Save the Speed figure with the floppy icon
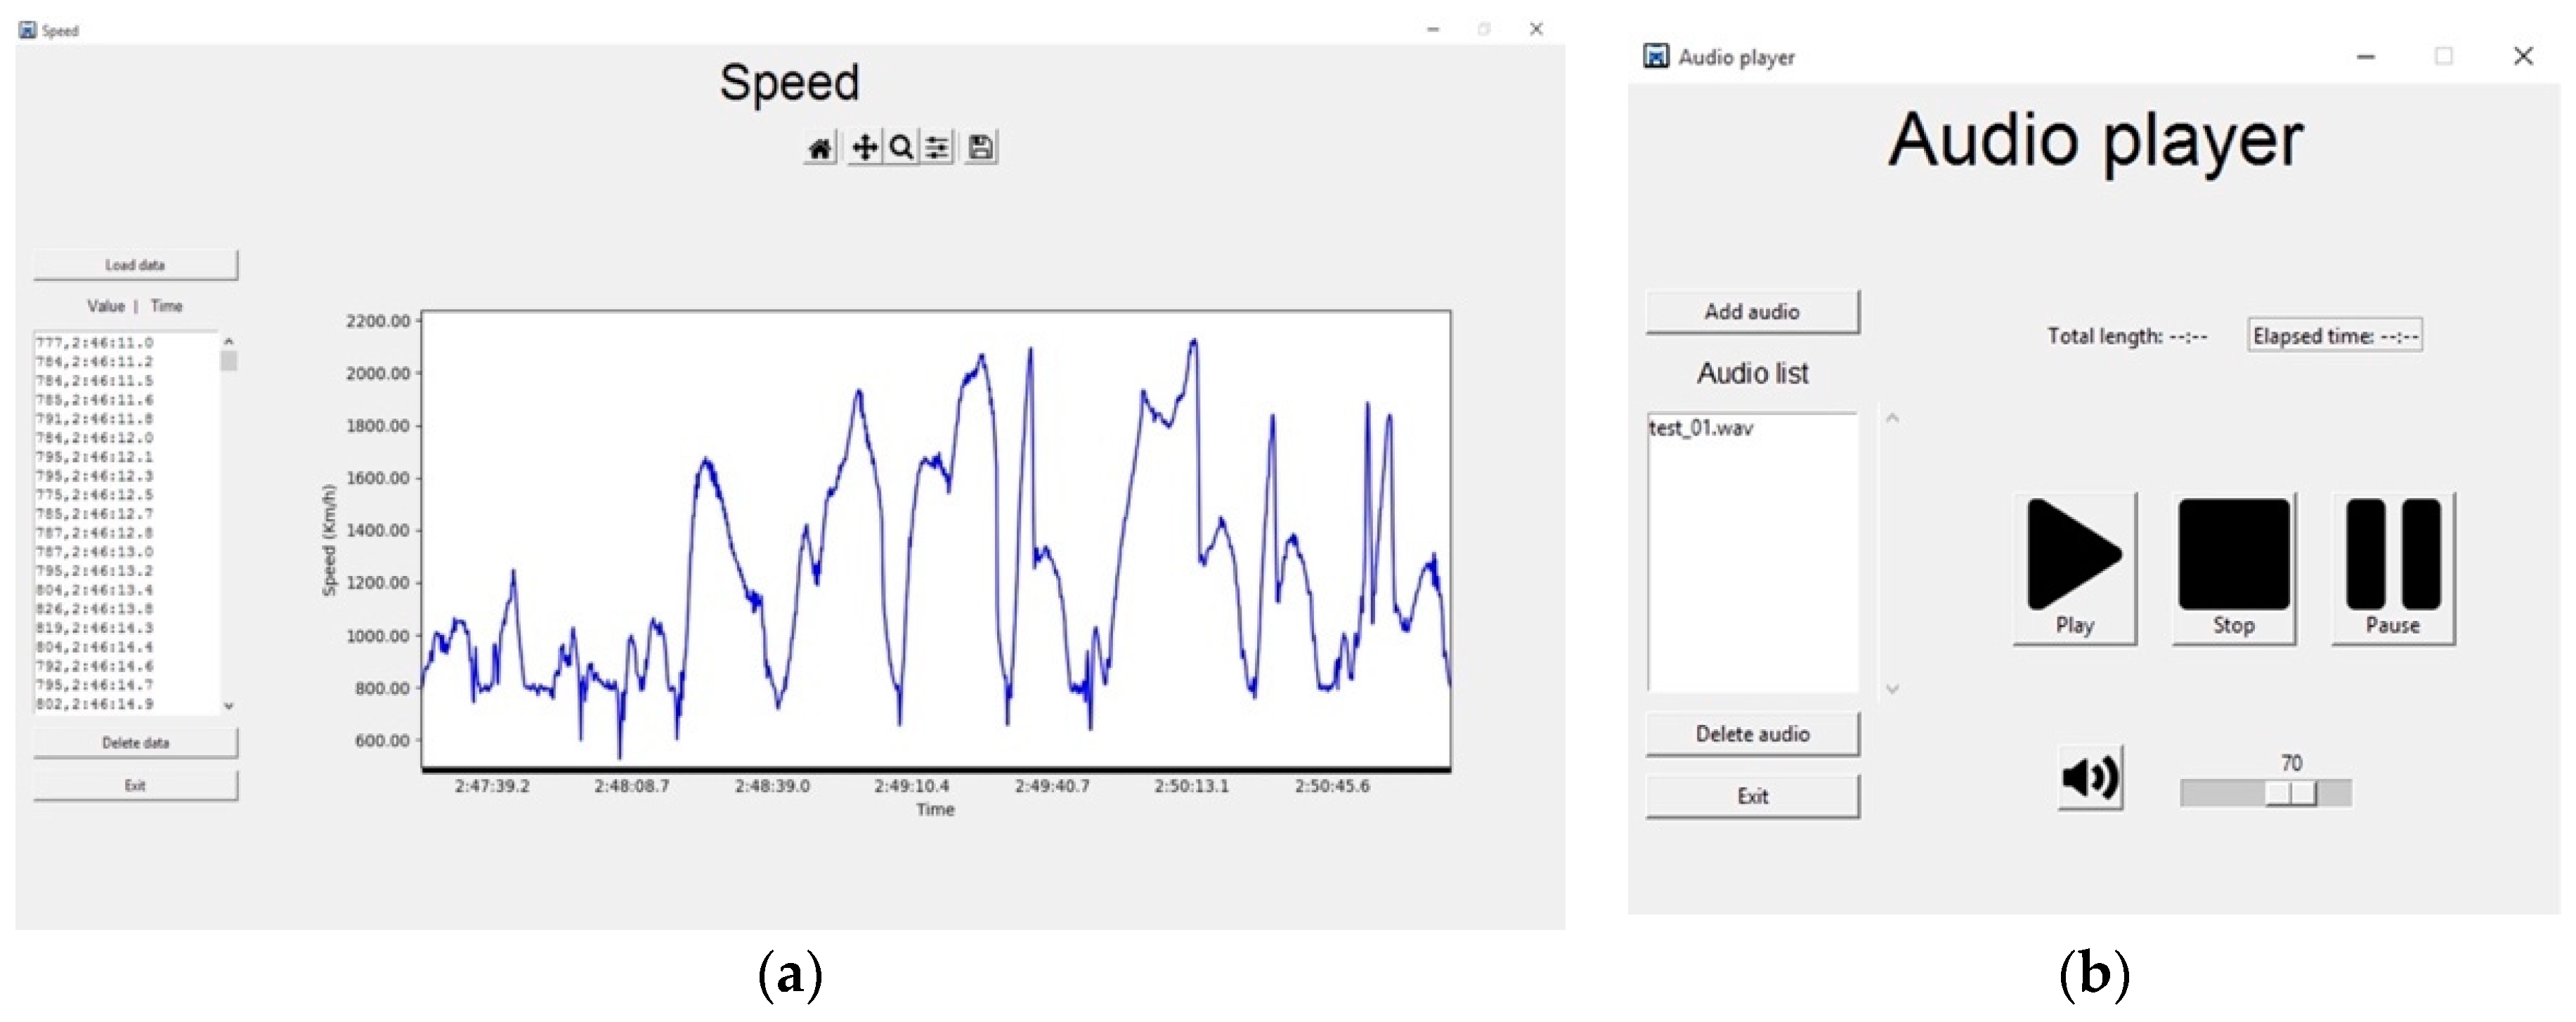 [981, 148]
